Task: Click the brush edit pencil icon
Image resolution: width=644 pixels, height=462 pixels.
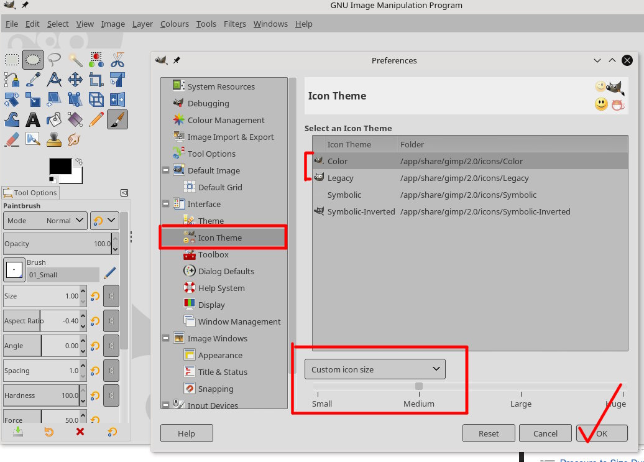Action: 109,273
